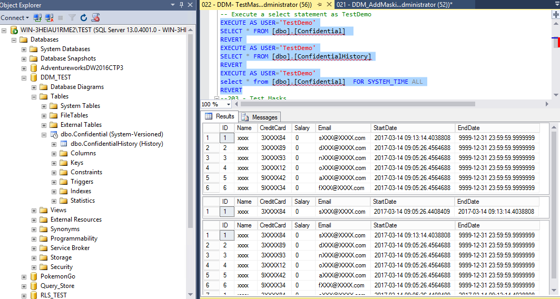Screen dimensions: 560x299
Task: Select the dbo.ConfidentialHistory table icon
Action: coord(64,144)
